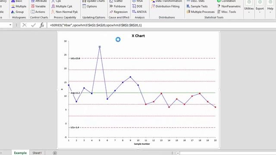Open the Group histogram tool
Image resolution: width=276 pixels, height=155 pixels.
click(x=17, y=12)
